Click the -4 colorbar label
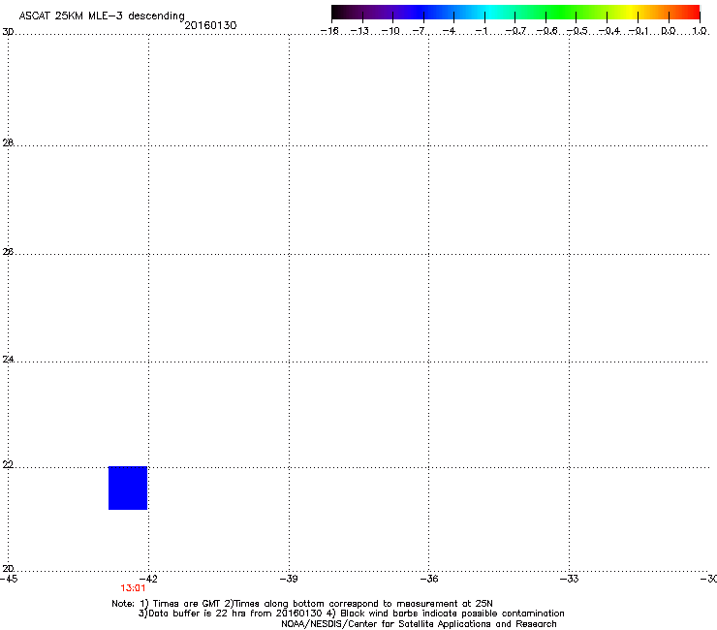Viewport: 717px width, 630px height. [x=450, y=31]
